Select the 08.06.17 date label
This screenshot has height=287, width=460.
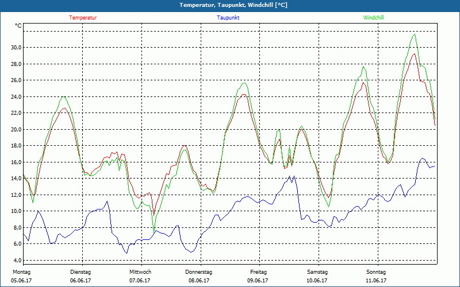coord(199,281)
